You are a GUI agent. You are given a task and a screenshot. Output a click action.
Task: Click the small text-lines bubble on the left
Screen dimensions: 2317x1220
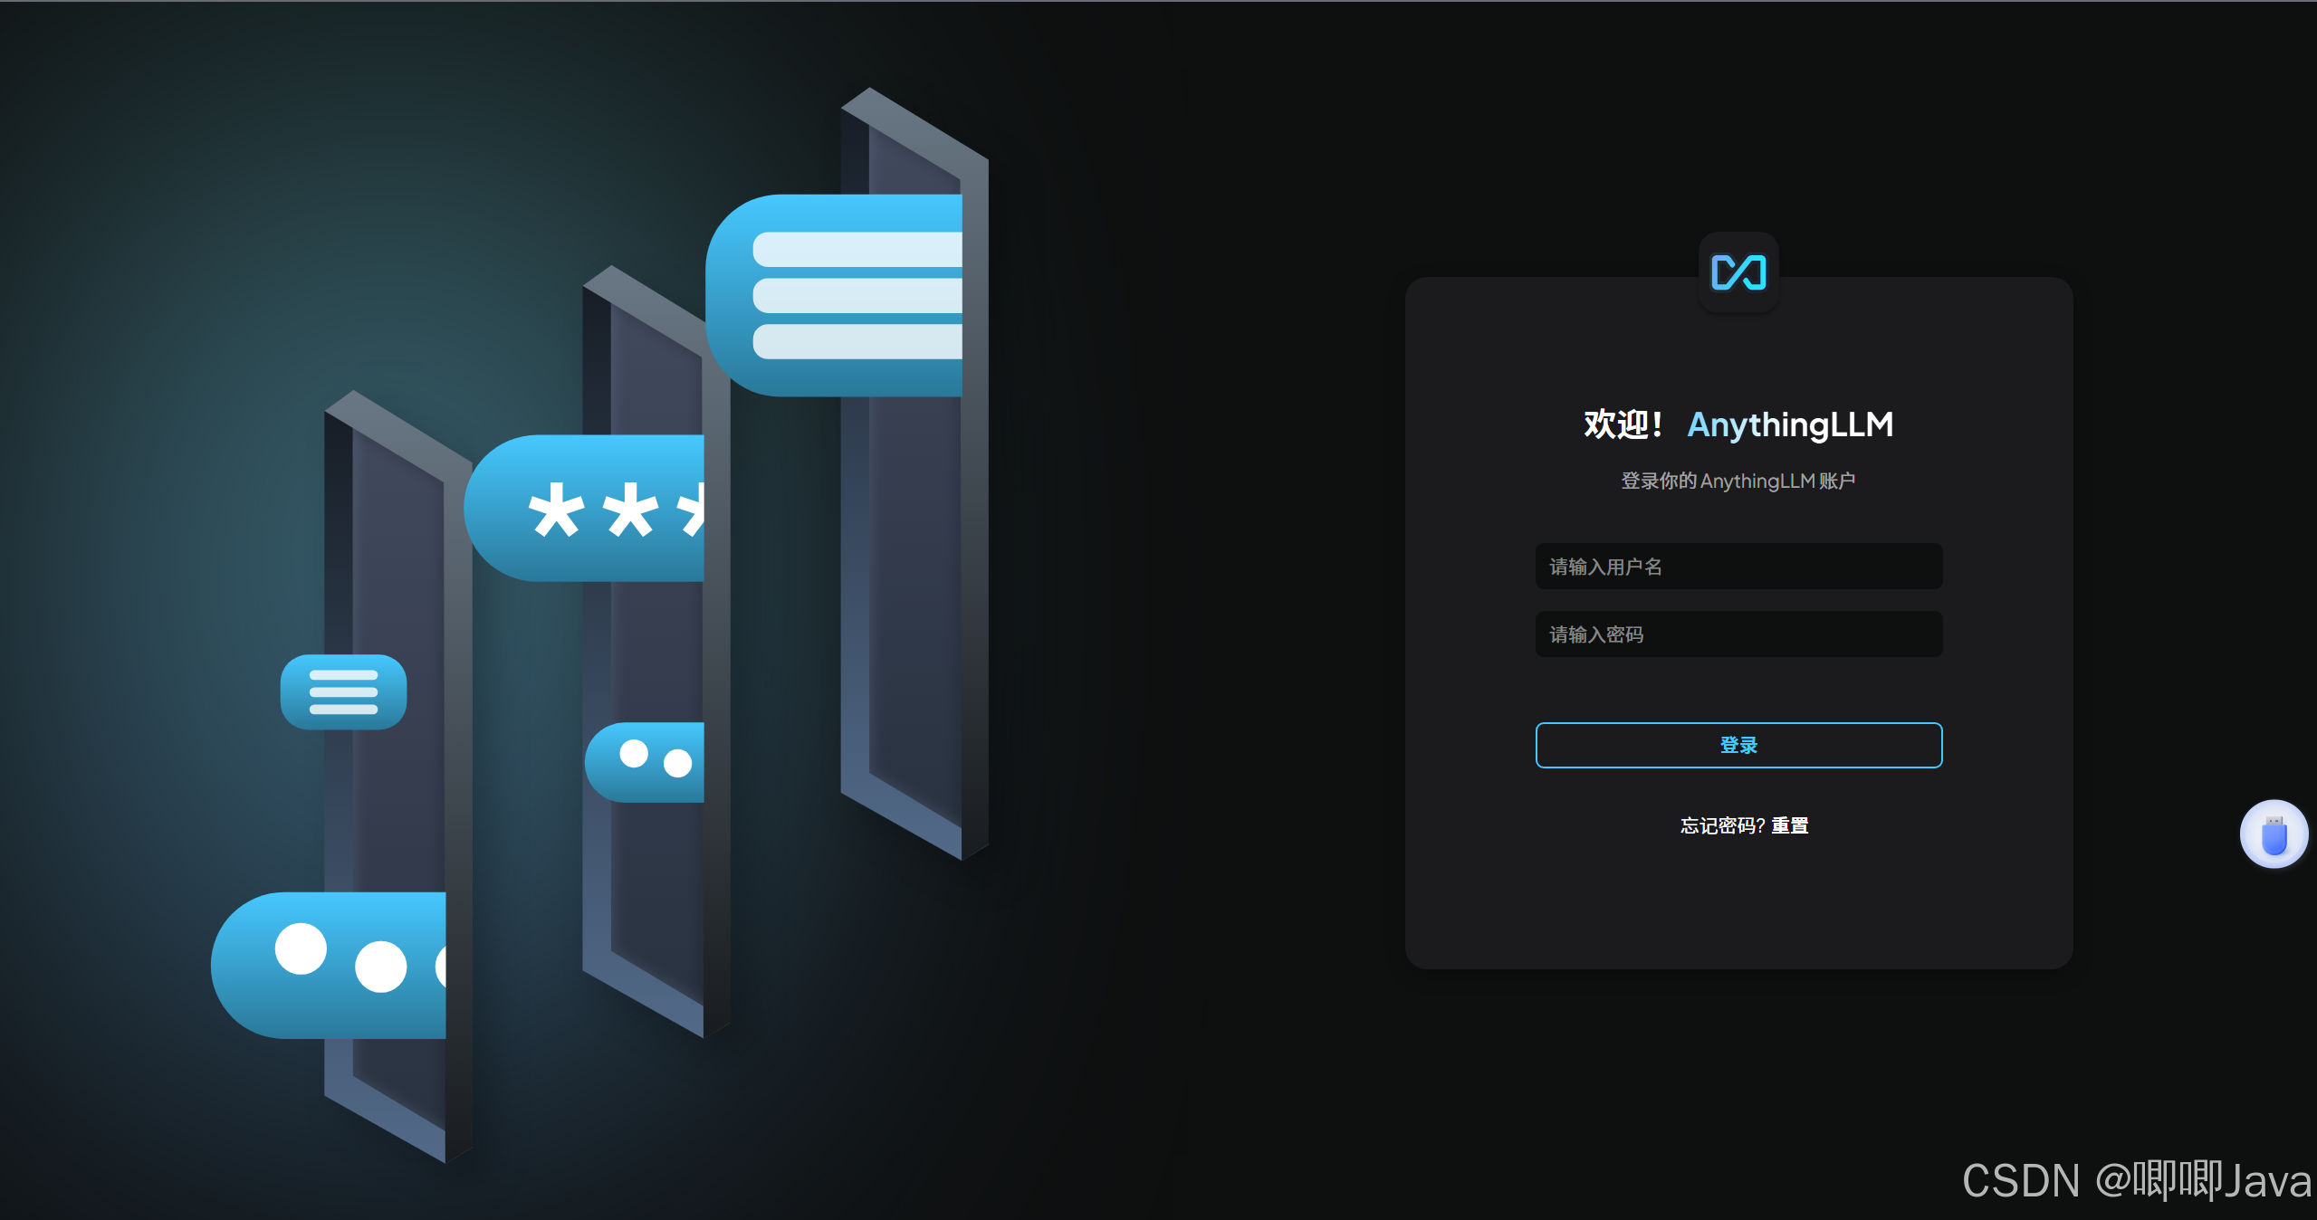click(x=343, y=692)
